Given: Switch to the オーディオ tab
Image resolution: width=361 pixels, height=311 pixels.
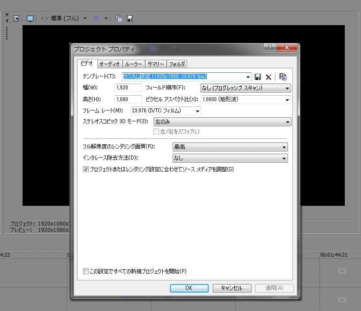Looking at the screenshot, I should pos(109,64).
